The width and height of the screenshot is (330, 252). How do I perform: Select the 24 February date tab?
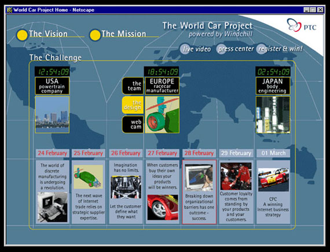(53, 153)
